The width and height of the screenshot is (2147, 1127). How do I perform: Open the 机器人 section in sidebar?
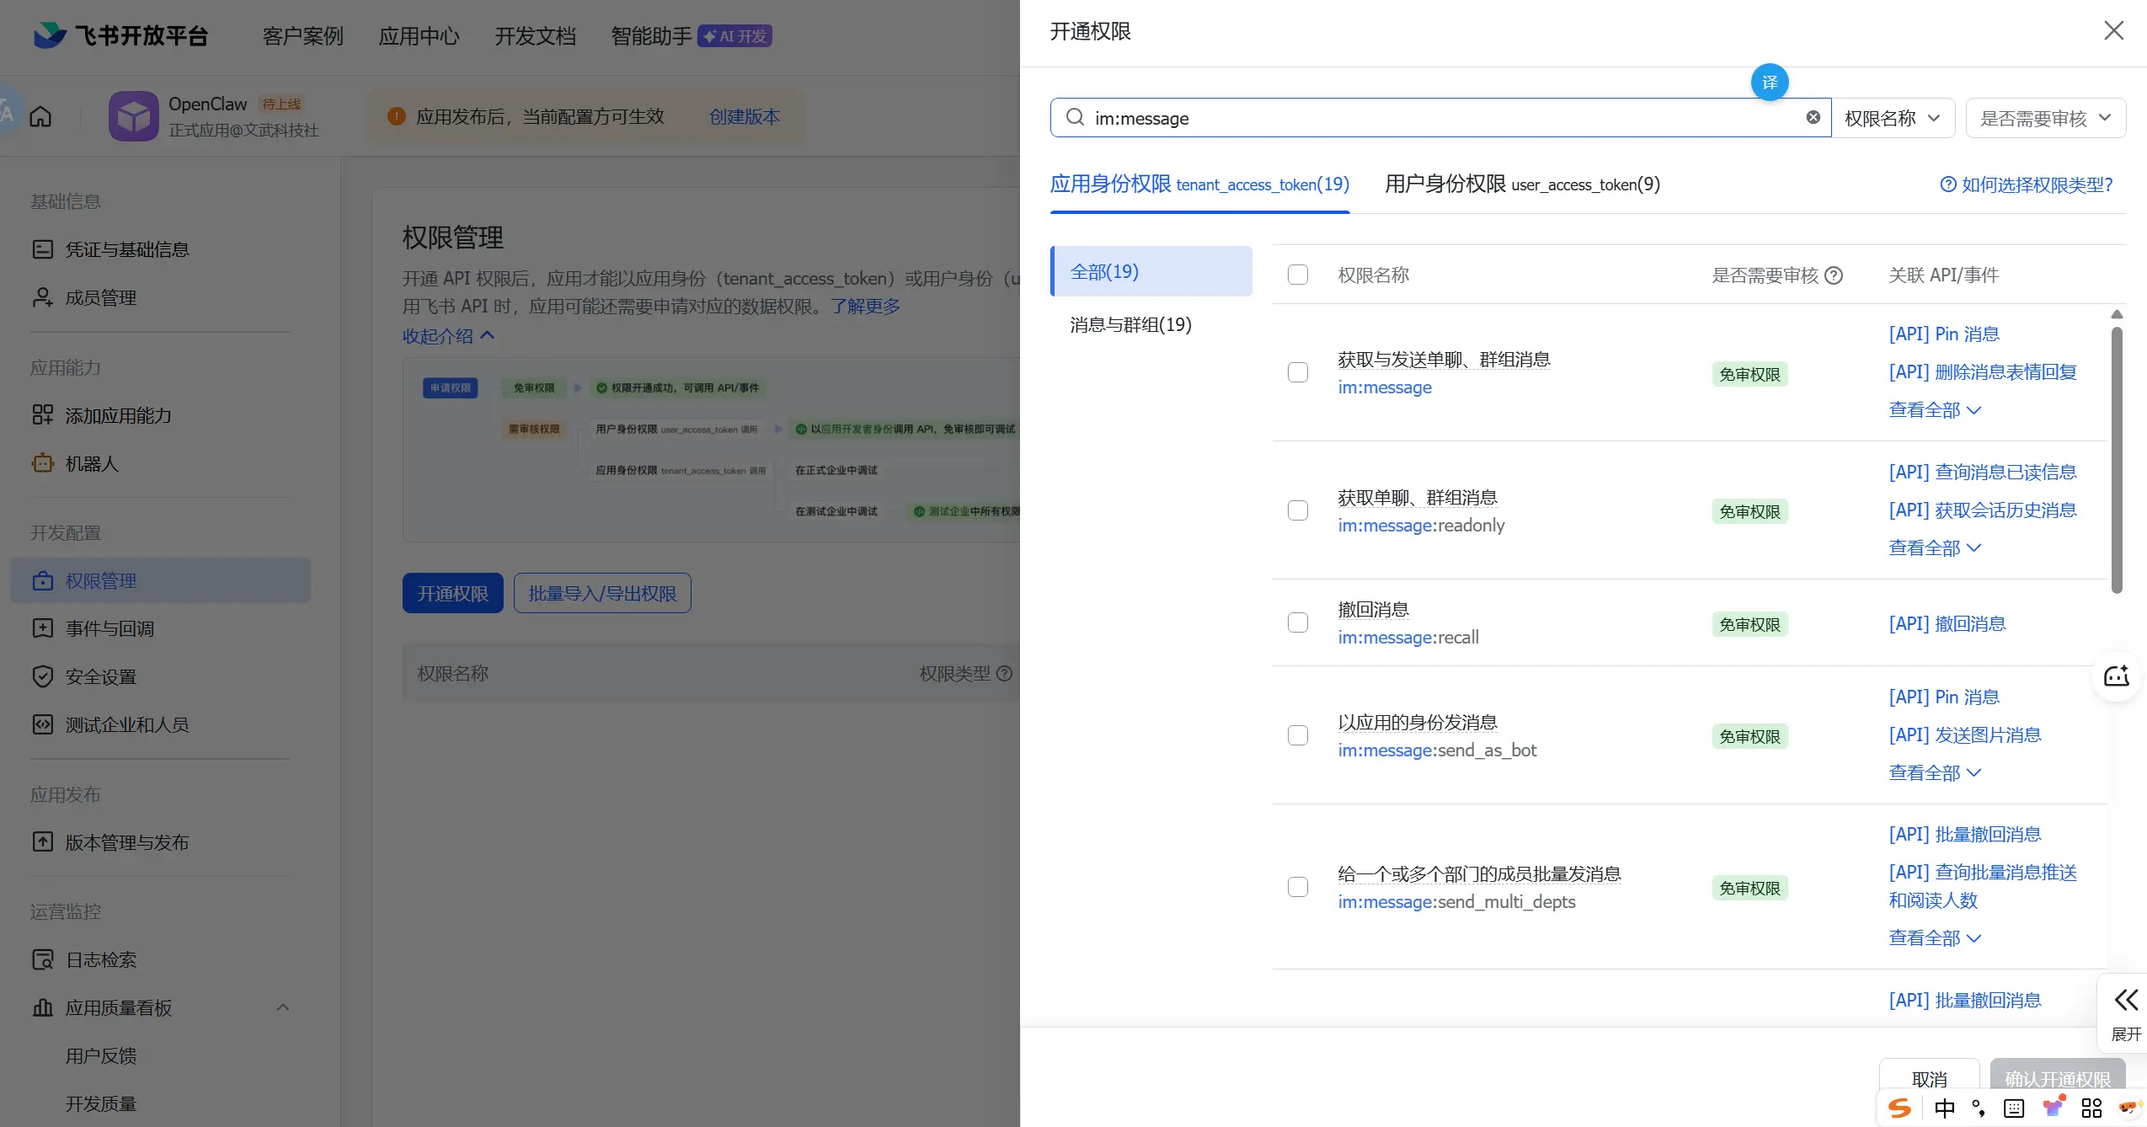tap(94, 463)
